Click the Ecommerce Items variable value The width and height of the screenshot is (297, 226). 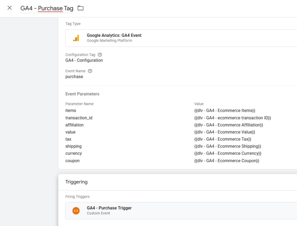tap(224, 111)
